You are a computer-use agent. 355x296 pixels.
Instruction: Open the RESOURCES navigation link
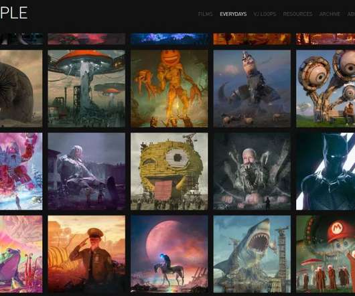click(x=297, y=14)
